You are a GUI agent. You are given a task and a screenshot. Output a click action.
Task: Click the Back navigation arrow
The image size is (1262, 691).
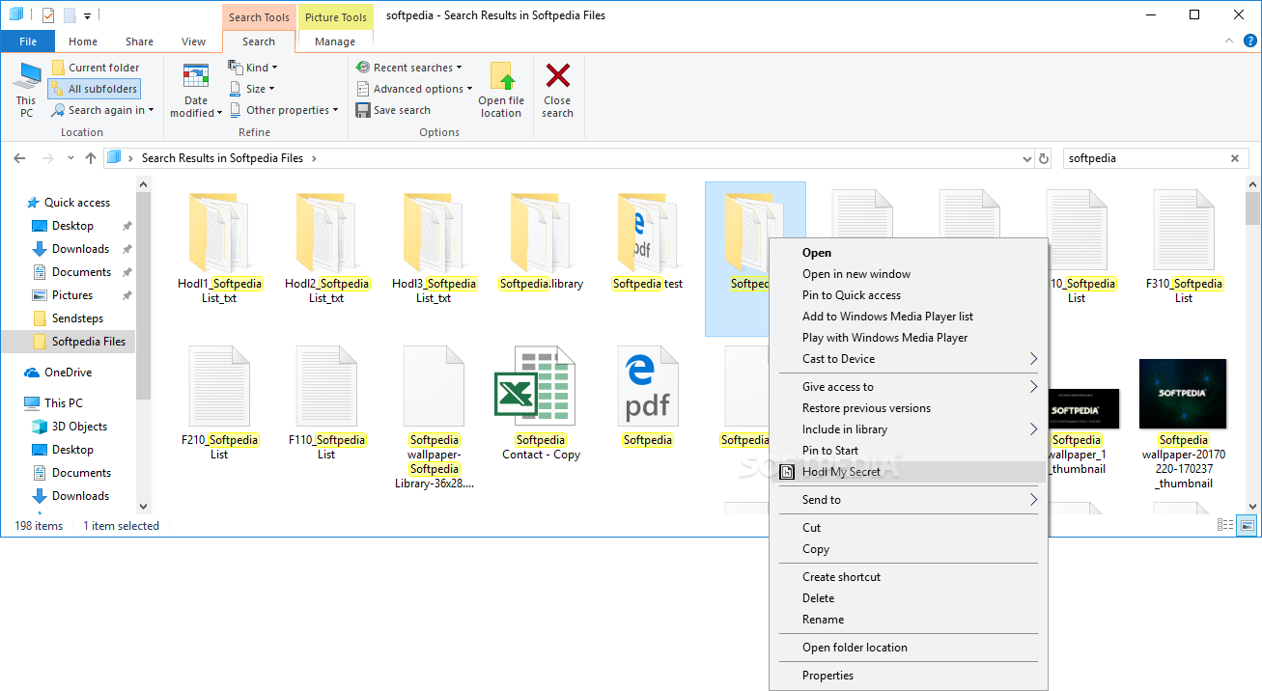pyautogui.click(x=20, y=158)
